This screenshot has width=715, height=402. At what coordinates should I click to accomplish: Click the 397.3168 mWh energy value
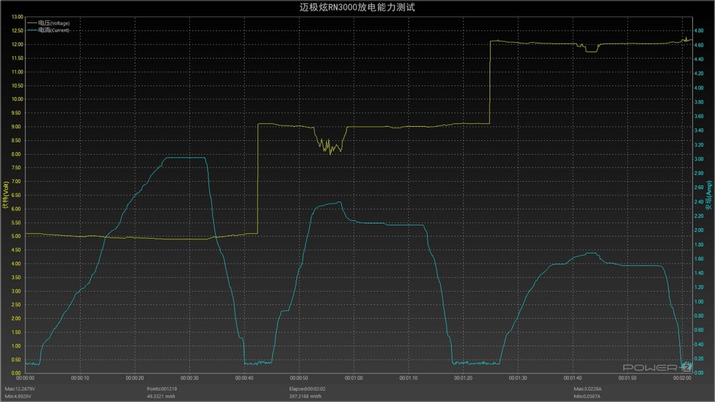tap(307, 396)
